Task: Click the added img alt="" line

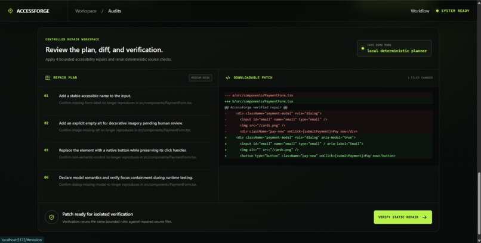Action: pos(329,149)
